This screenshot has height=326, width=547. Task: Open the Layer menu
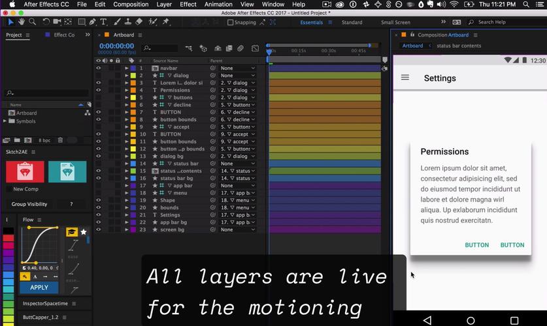click(164, 5)
